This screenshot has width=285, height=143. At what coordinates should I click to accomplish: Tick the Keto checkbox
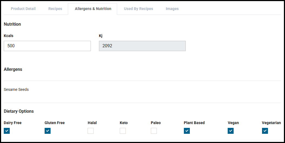point(123,131)
